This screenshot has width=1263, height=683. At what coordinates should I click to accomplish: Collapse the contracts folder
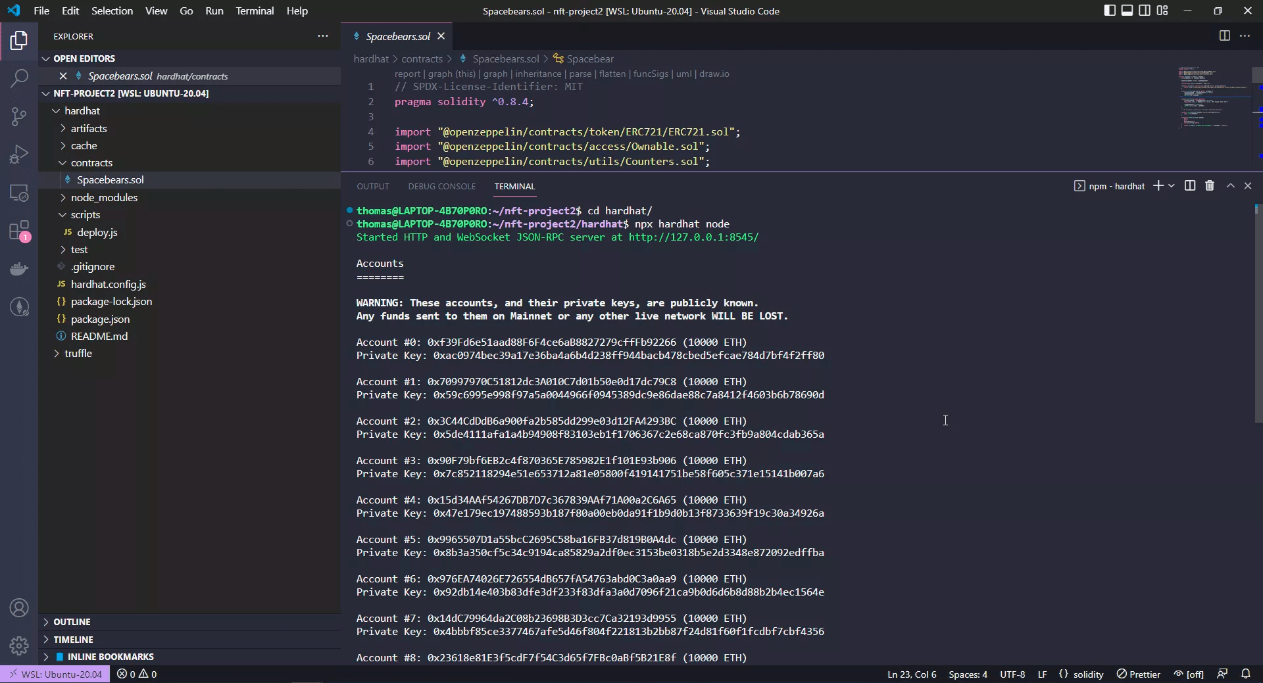(63, 162)
